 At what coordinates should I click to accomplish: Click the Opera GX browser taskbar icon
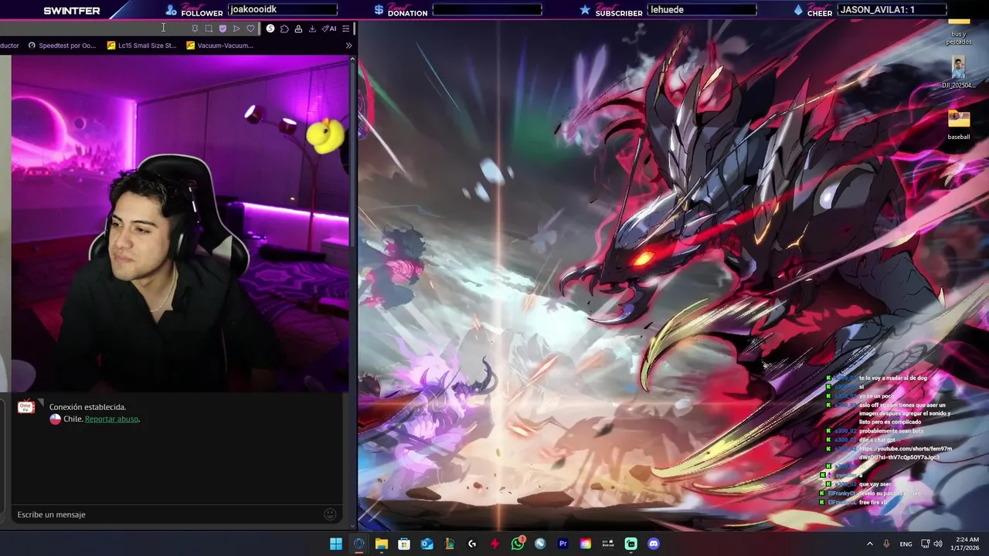[x=359, y=544]
